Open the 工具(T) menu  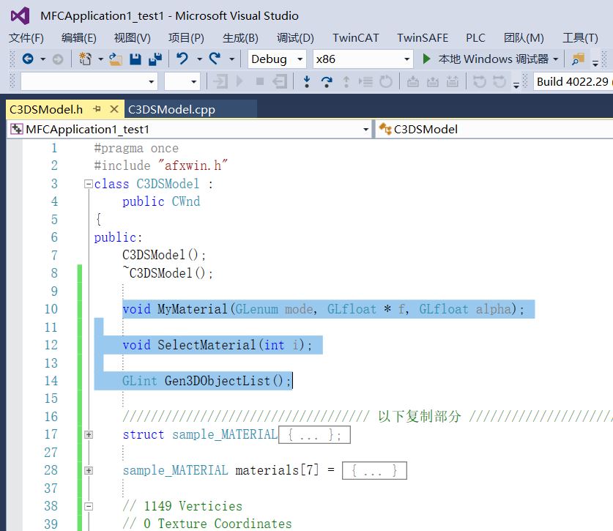pyautogui.click(x=580, y=38)
